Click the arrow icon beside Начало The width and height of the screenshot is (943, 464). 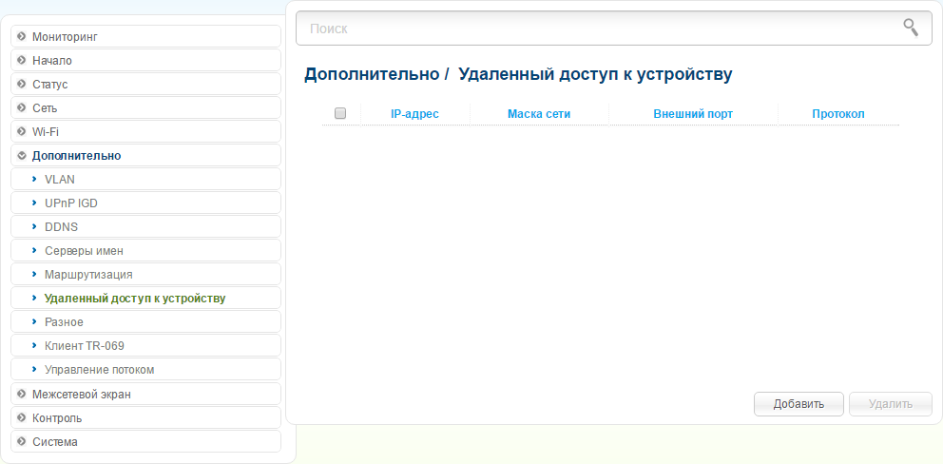[x=21, y=60]
